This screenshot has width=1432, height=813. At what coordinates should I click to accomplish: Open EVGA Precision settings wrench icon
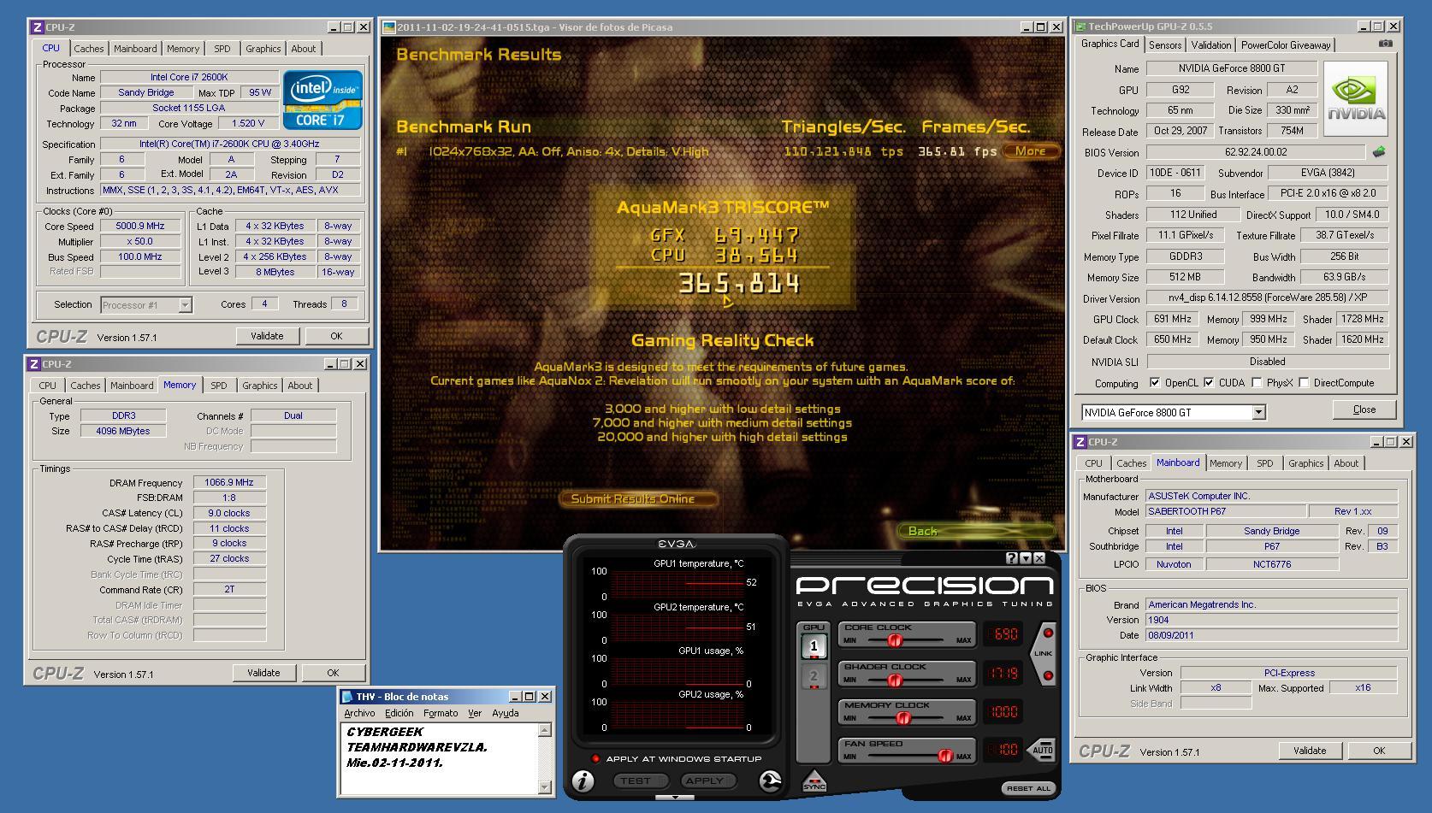(770, 781)
